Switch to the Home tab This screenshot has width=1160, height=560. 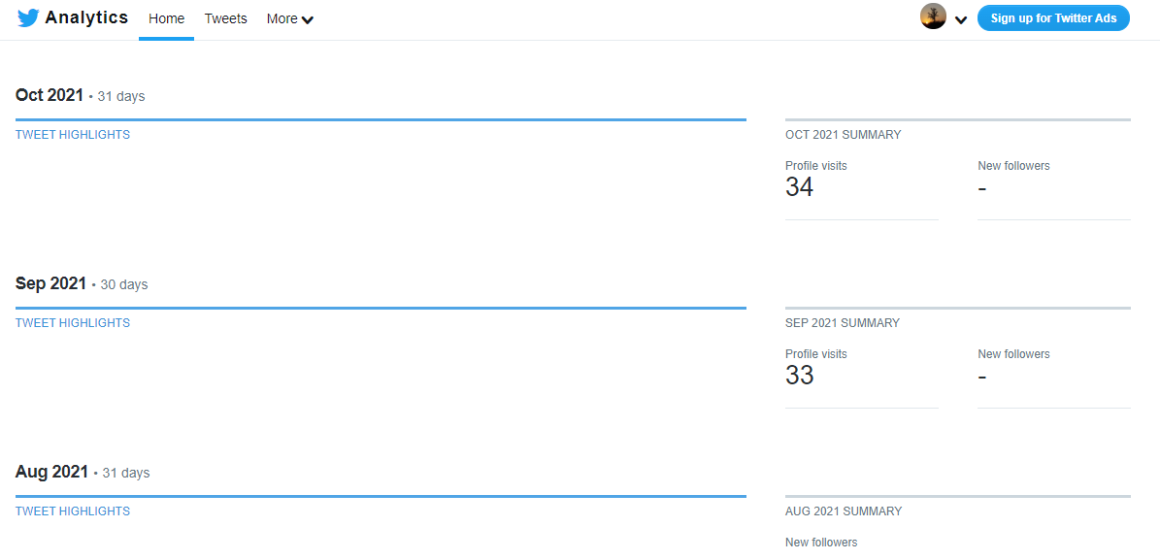tap(166, 18)
